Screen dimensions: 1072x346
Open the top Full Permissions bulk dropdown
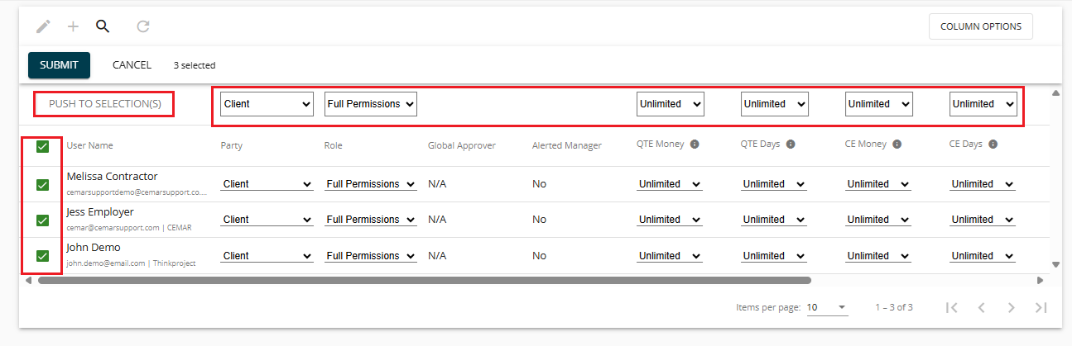click(x=370, y=104)
